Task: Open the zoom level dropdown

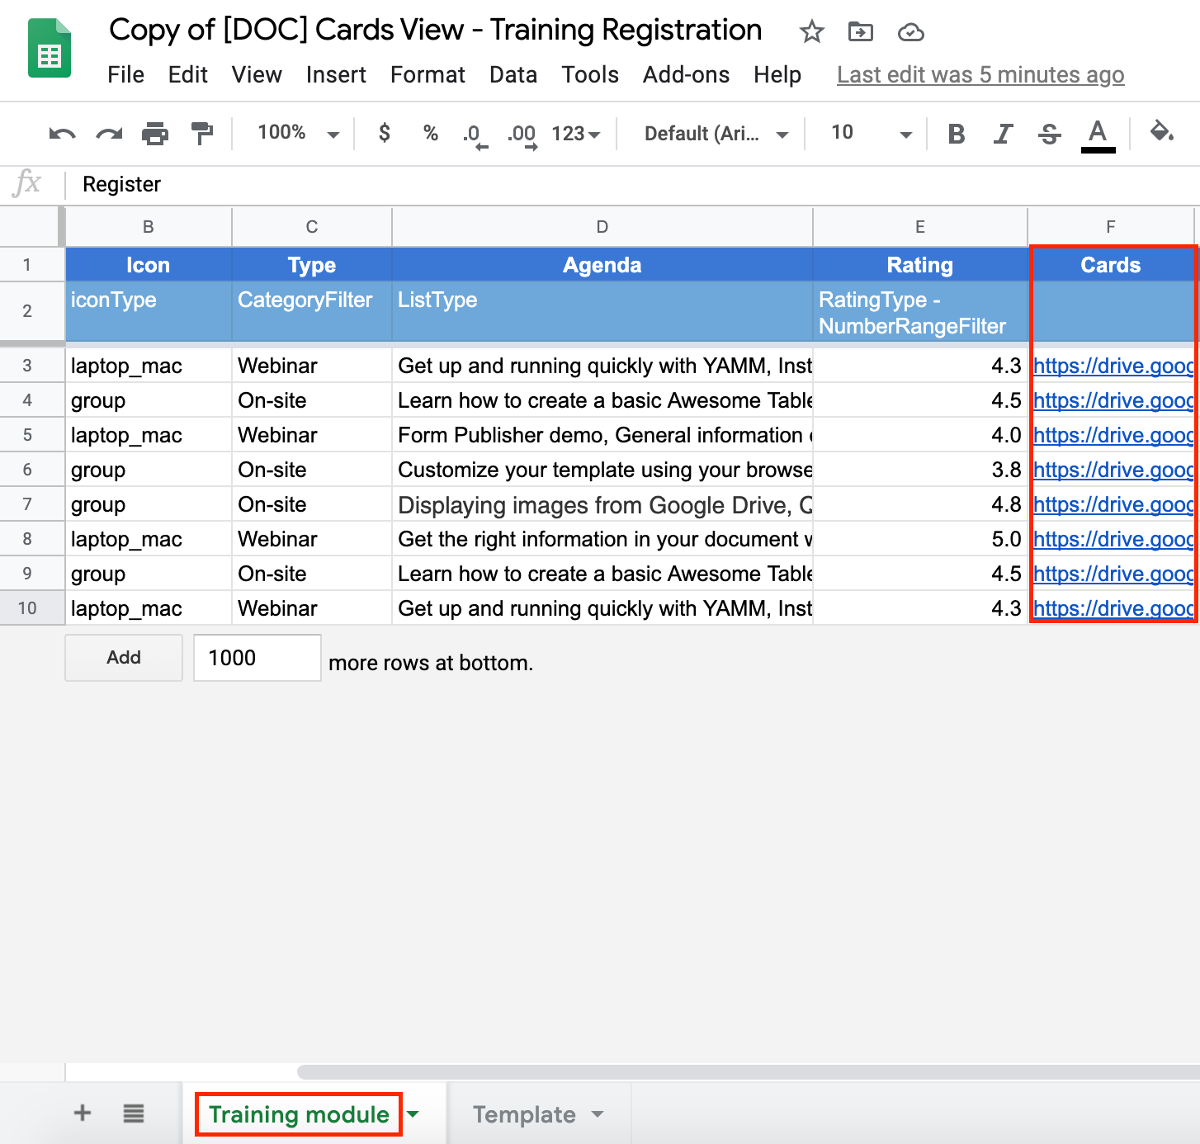Action: 298,133
